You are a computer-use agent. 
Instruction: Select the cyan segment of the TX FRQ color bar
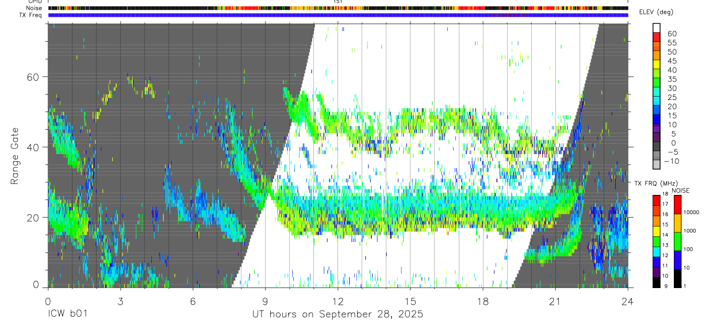pyautogui.click(x=656, y=251)
